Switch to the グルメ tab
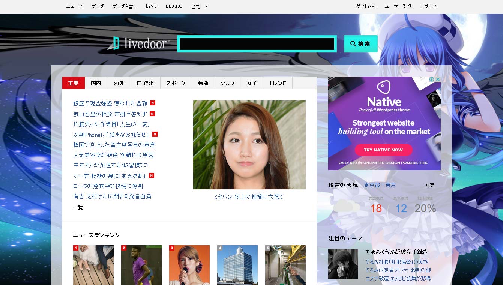Viewport: 503px width, 285px height. click(228, 83)
